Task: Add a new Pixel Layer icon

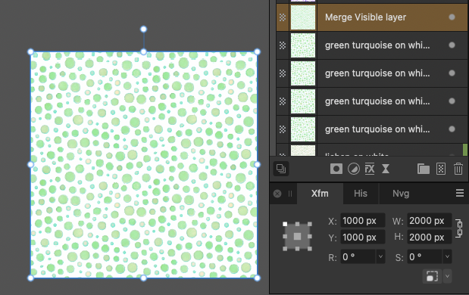Action: (441, 169)
